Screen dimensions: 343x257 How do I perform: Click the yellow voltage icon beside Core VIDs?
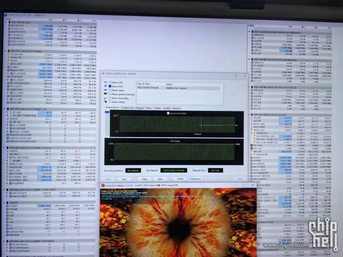tap(11, 54)
